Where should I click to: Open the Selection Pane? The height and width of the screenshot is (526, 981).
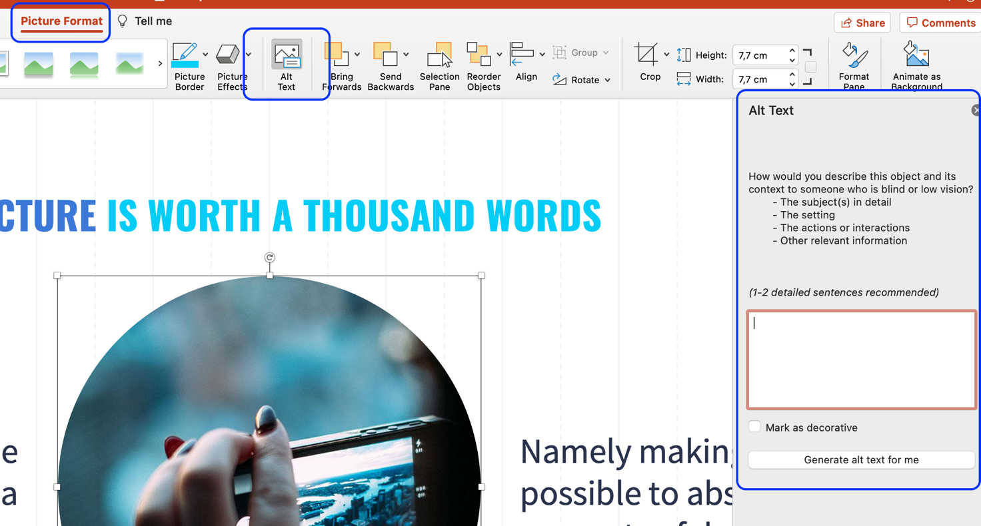point(439,65)
